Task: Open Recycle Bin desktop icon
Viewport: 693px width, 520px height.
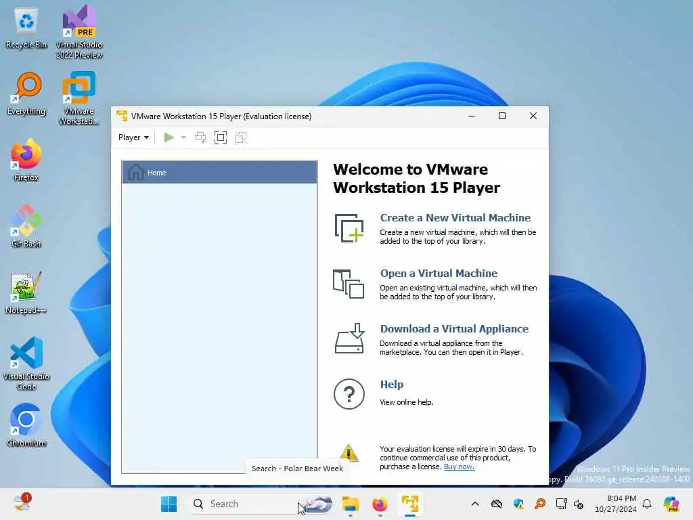Action: (x=26, y=28)
